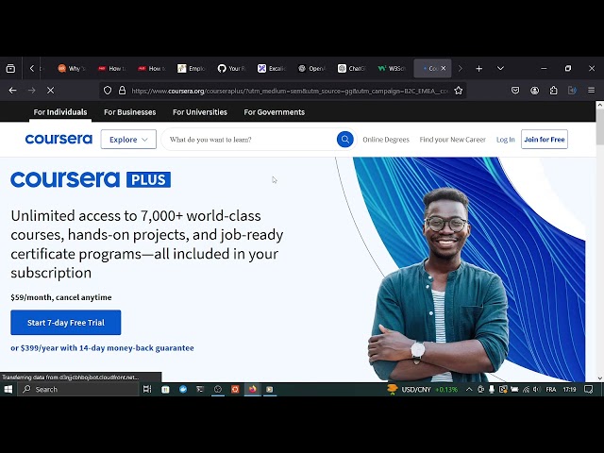Screen dimensions: 604x453
Task: Click the Coursera Plus logo banner
Action: (x=91, y=179)
